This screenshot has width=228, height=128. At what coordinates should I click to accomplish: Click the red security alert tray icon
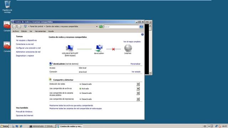coord(219,126)
